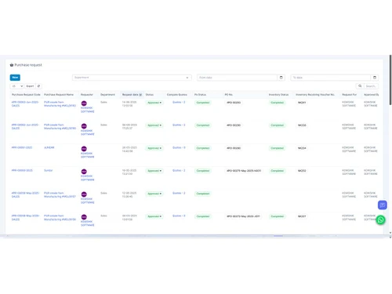392x294 pixels.
Task: Click the requester avatar in PR-00063 row
Action: click(x=84, y=103)
